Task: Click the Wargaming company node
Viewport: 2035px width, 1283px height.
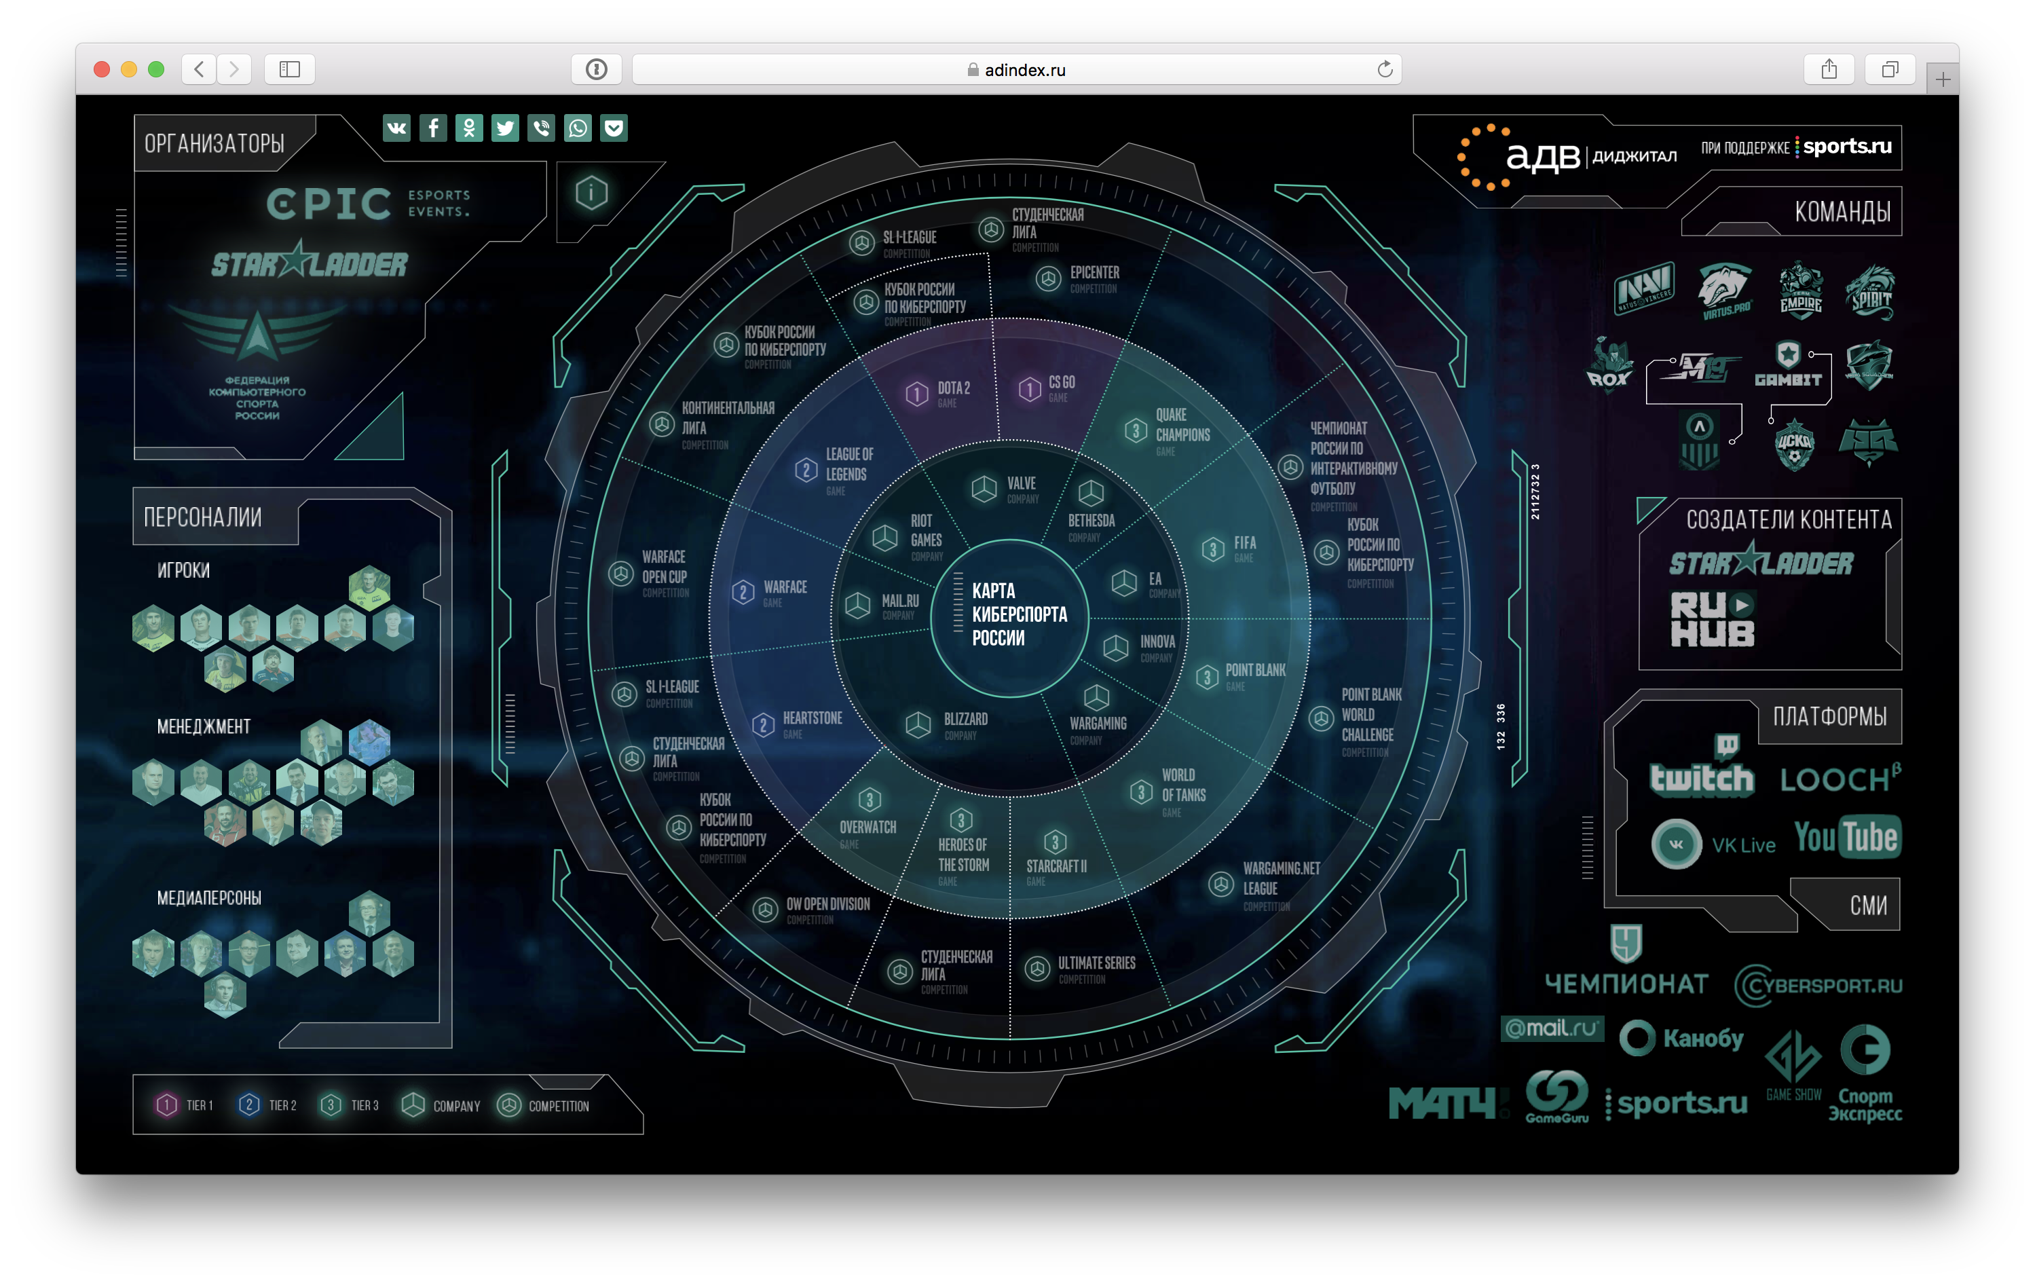Action: coord(1097,715)
